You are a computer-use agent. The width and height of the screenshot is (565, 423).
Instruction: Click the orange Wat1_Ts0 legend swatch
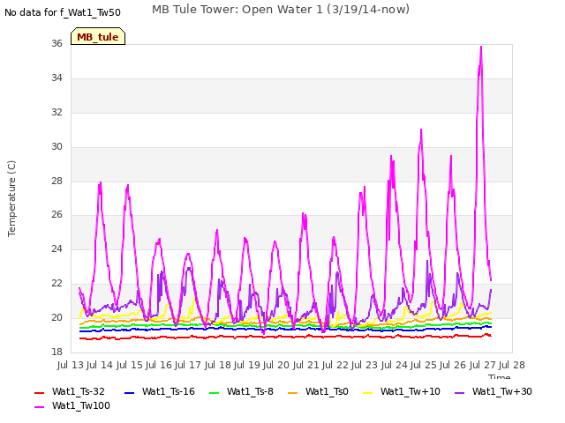pos(292,393)
